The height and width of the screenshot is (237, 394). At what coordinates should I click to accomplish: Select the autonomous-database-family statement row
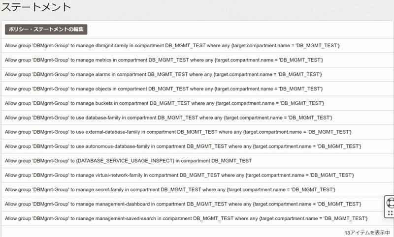pos(197,147)
